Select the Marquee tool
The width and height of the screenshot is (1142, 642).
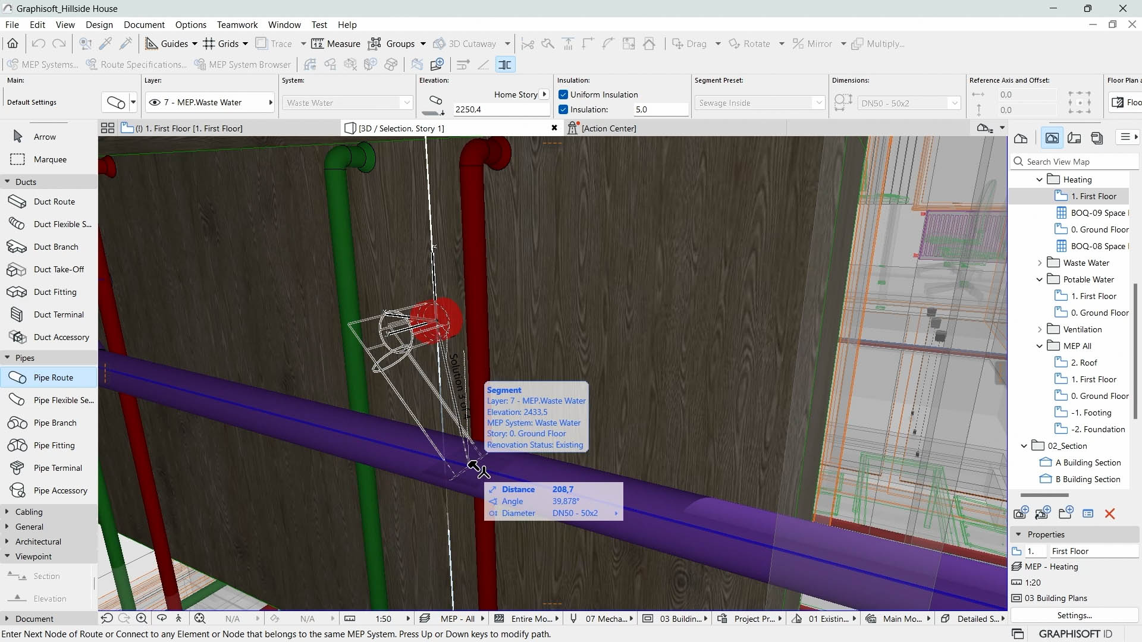click(x=49, y=159)
